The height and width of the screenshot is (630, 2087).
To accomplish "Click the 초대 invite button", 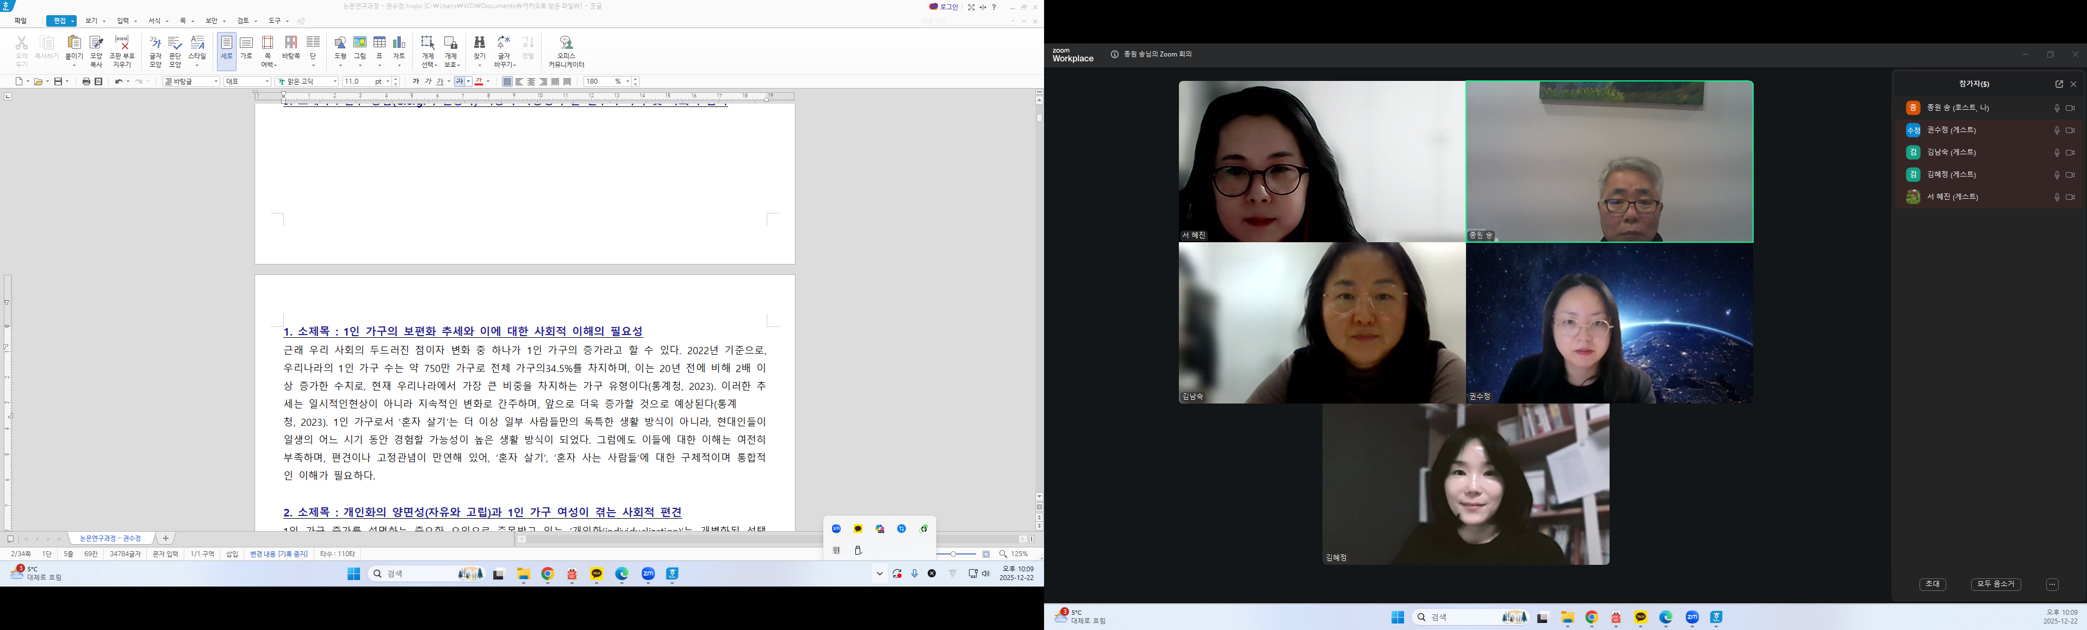I will click(x=1933, y=584).
